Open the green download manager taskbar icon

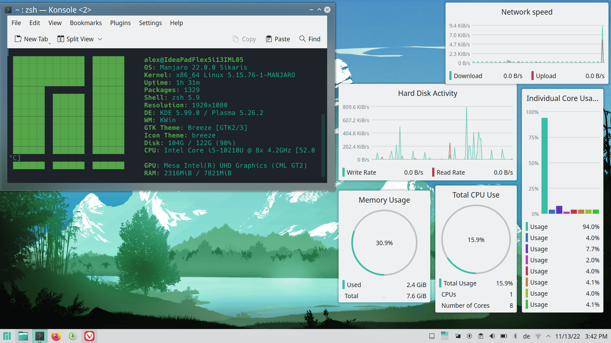pos(73,336)
